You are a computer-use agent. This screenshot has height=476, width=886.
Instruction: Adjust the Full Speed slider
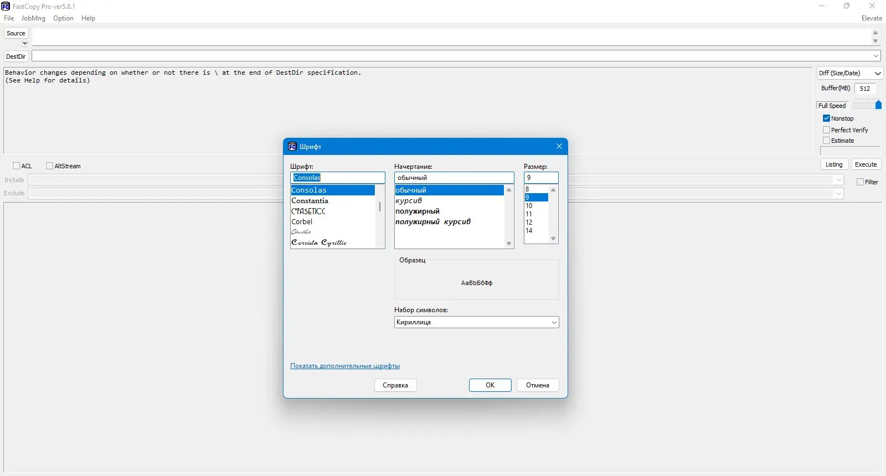(x=878, y=105)
